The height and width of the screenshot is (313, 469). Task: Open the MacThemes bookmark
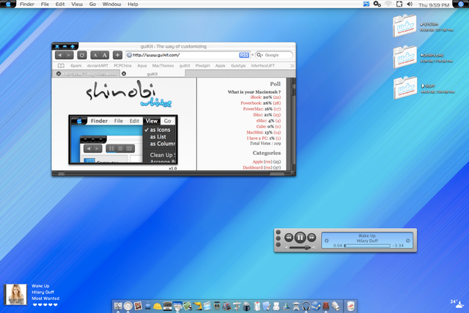tap(163, 65)
